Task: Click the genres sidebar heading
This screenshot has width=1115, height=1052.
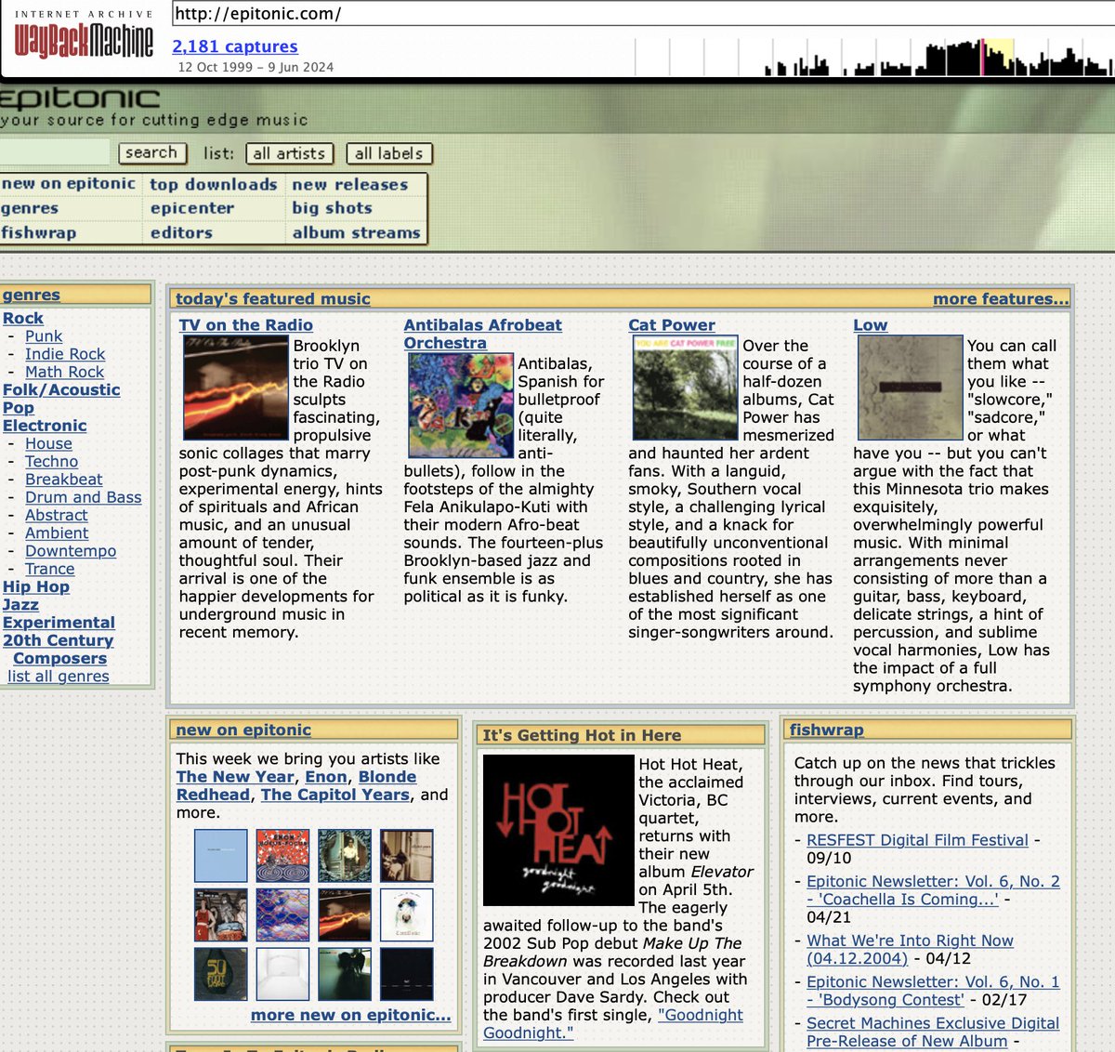Action: 32,295
